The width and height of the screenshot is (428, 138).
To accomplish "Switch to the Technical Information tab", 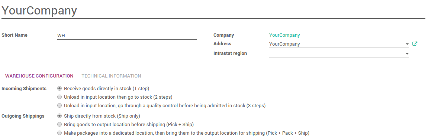I will (x=111, y=76).
